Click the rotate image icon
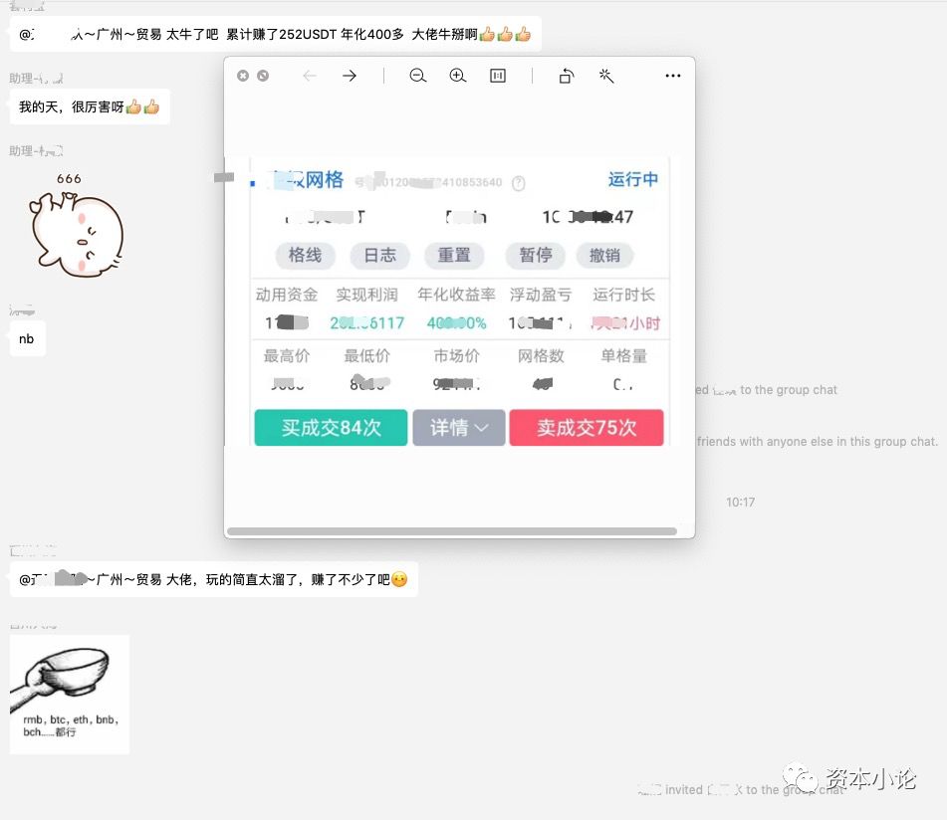The height and width of the screenshot is (820, 947). [566, 75]
